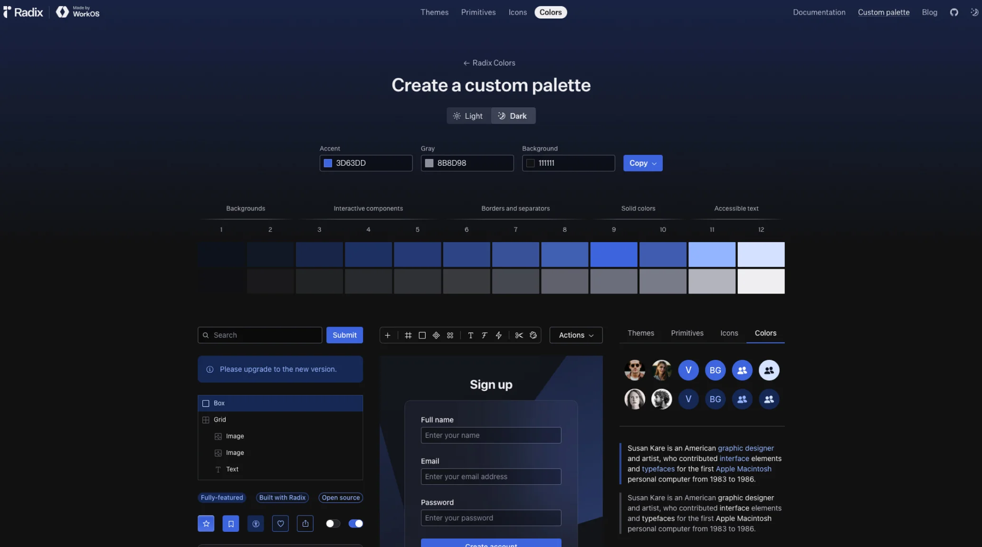The width and height of the screenshot is (982, 547).
Task: Click the four-circles group icon in toolbar
Action: coord(450,335)
